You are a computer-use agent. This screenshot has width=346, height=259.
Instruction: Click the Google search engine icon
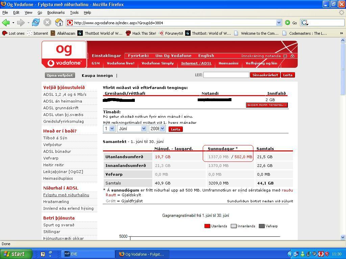pyautogui.click(x=305, y=23)
